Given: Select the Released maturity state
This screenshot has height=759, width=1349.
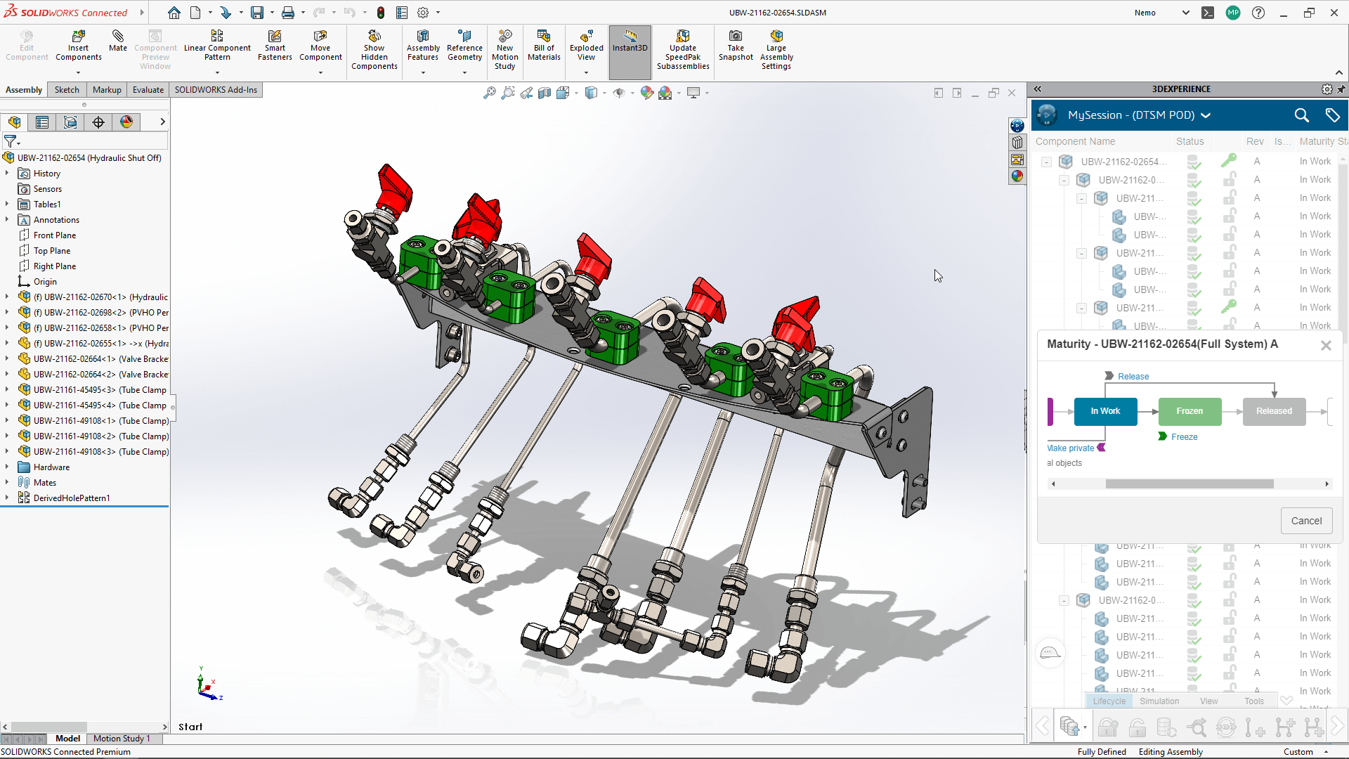Looking at the screenshot, I should pos(1274,411).
